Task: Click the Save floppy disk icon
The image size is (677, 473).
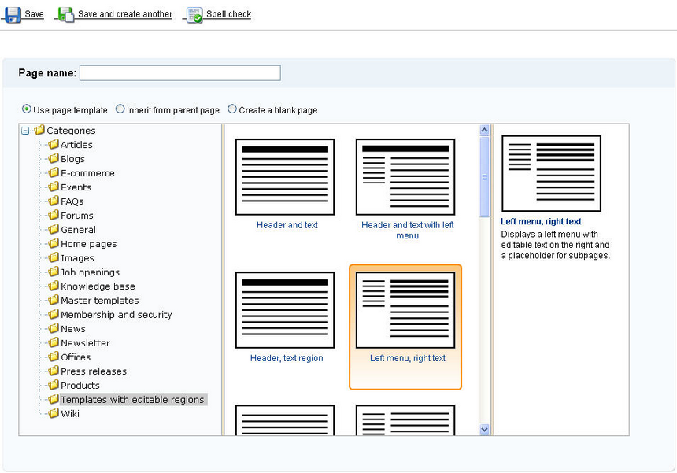Action: (13, 15)
